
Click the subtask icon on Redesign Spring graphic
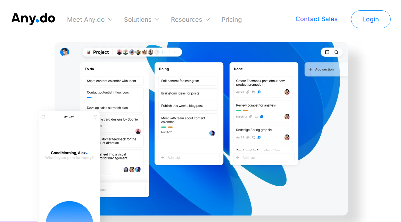253,137
